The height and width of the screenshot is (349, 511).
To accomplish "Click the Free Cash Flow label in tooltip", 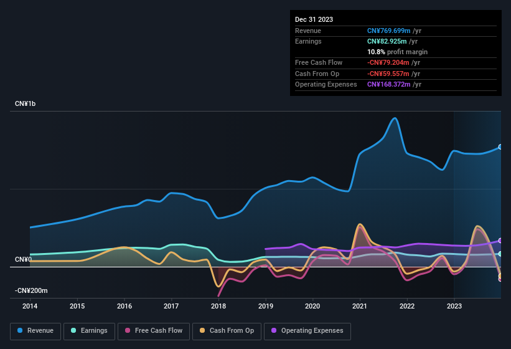I will click(319, 62).
